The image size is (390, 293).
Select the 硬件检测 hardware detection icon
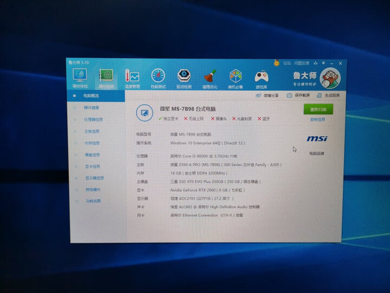(x=106, y=79)
